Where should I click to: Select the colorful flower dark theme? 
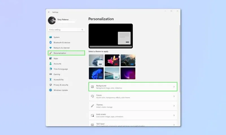pyautogui.click(x=112, y=60)
